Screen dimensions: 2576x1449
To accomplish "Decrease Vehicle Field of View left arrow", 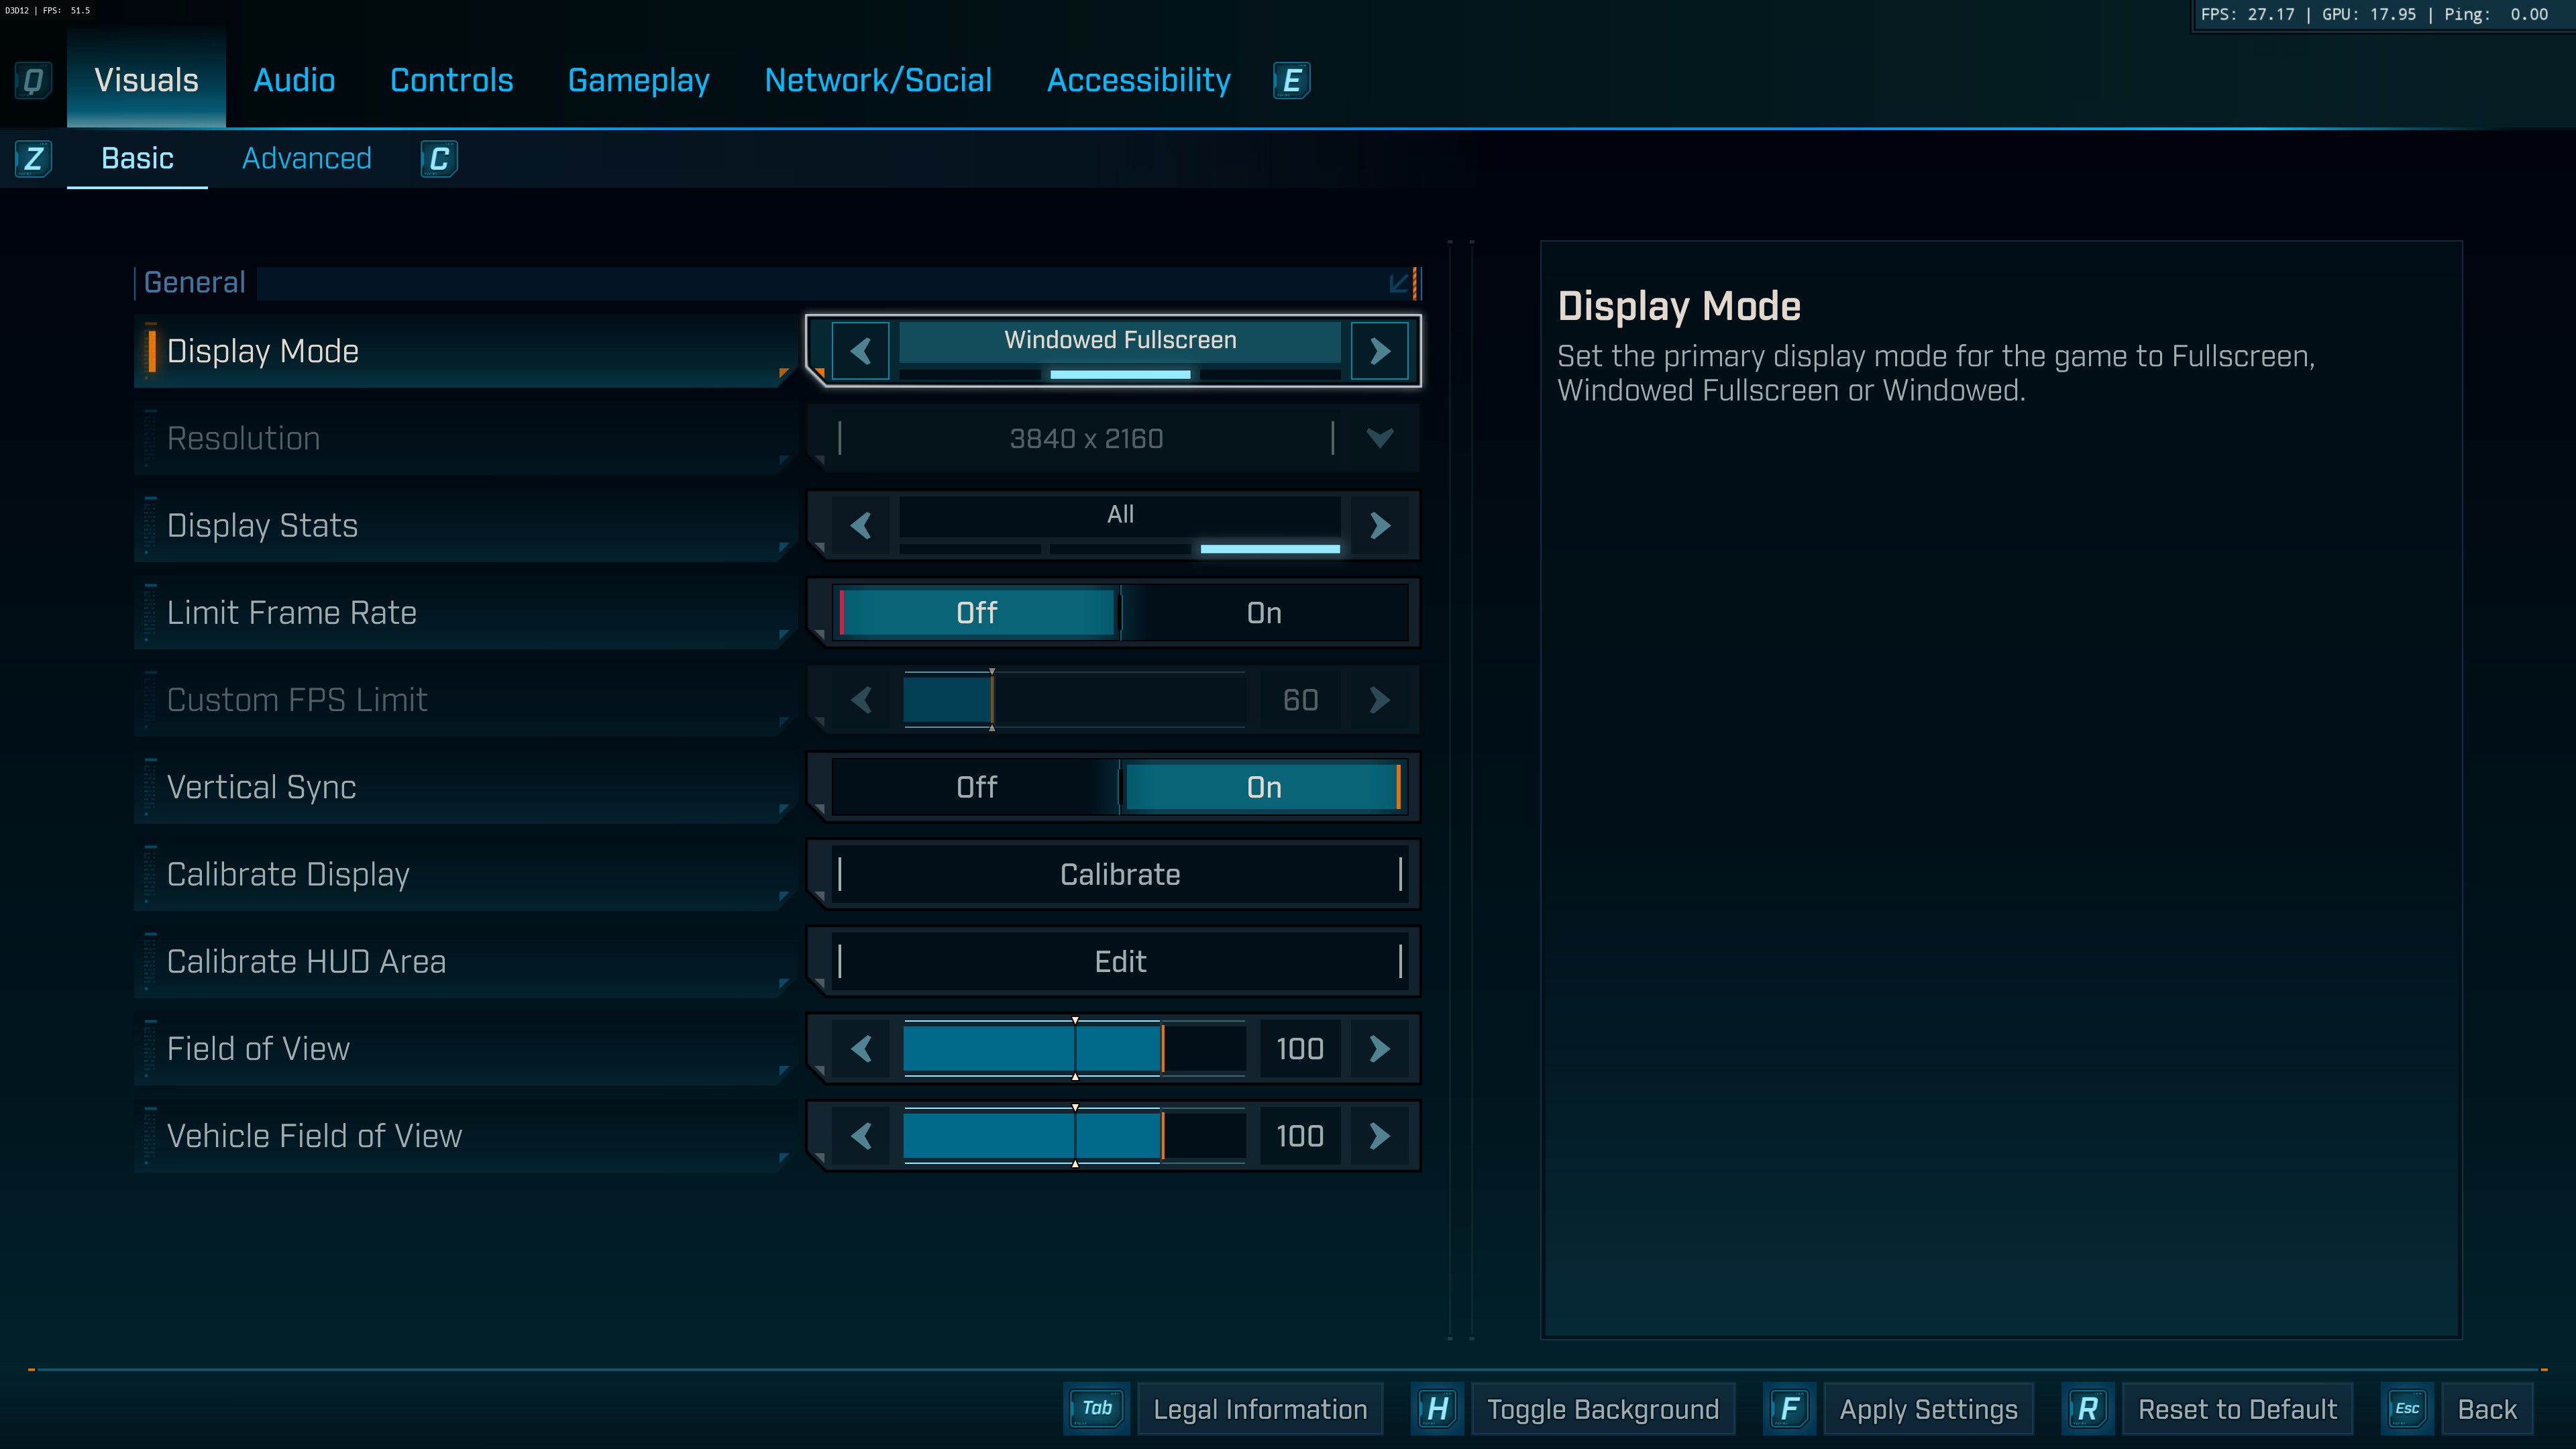I will (861, 1136).
